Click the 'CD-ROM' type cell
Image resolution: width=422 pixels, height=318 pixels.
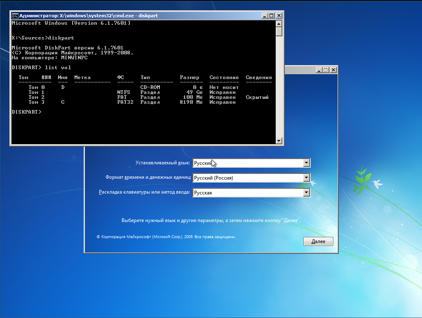pyautogui.click(x=150, y=87)
